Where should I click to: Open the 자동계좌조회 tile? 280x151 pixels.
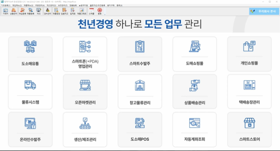click(x=195, y=129)
